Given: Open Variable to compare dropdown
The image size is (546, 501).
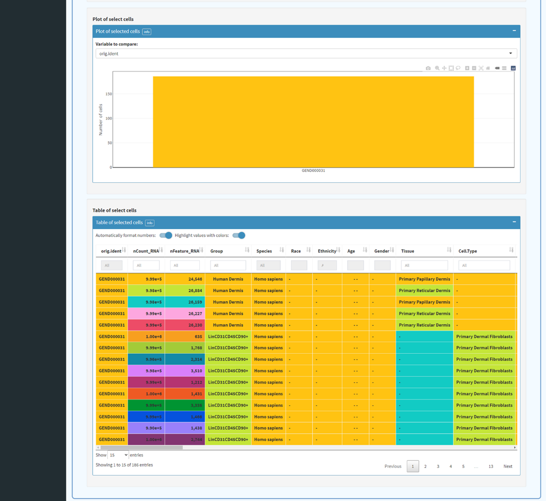Looking at the screenshot, I should click(306, 53).
